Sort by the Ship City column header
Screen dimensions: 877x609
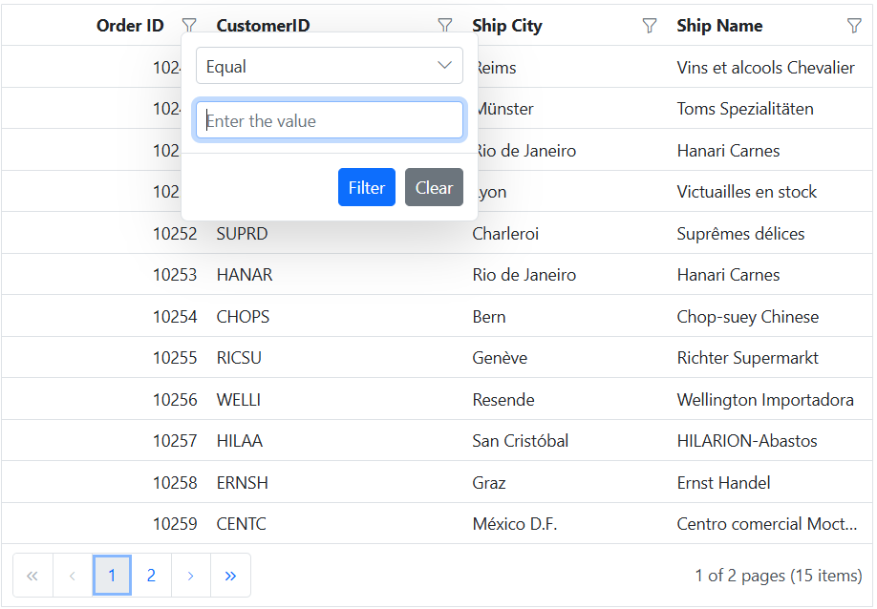(506, 25)
